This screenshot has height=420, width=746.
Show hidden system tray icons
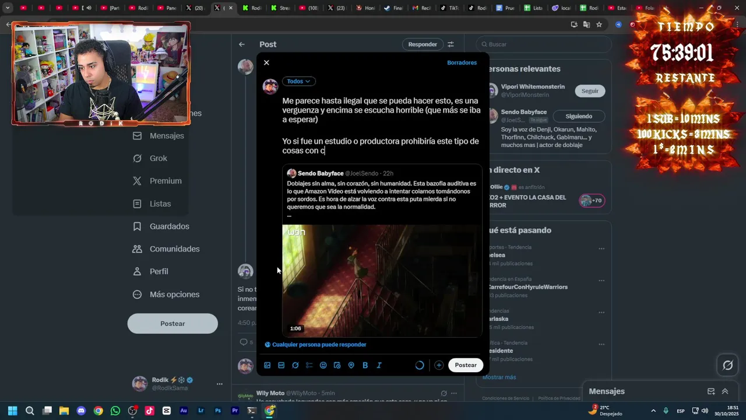click(653, 411)
